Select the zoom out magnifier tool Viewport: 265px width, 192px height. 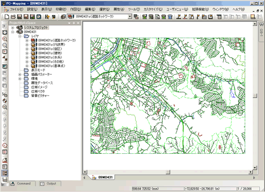(5, 45)
